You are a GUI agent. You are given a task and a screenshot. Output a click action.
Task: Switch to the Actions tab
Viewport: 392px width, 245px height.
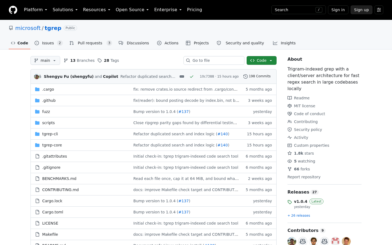[168, 43]
